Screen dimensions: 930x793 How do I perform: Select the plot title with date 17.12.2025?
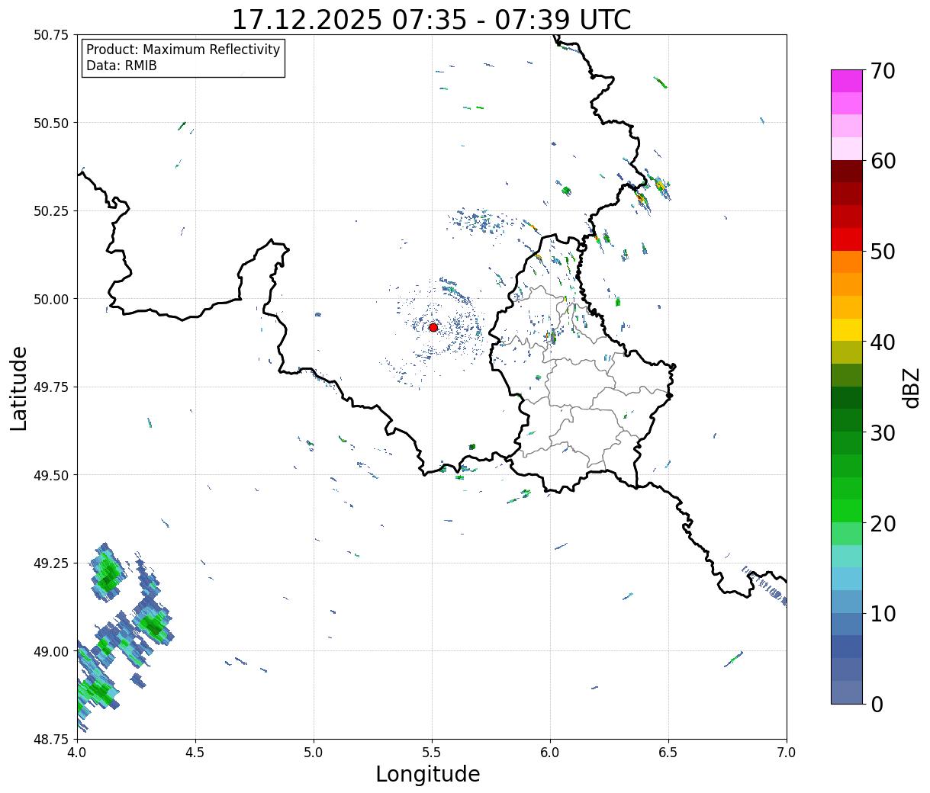431,19
